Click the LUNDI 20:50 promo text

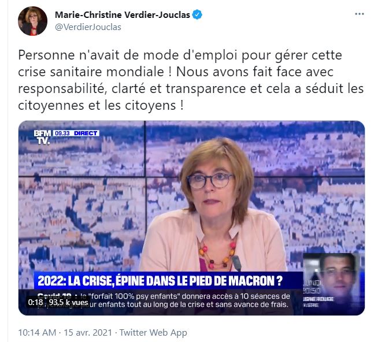click(x=312, y=287)
